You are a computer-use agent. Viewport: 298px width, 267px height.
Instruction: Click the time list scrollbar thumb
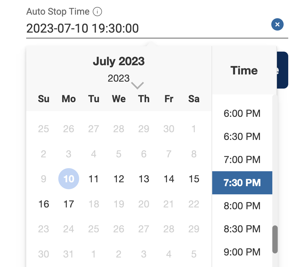(275, 239)
